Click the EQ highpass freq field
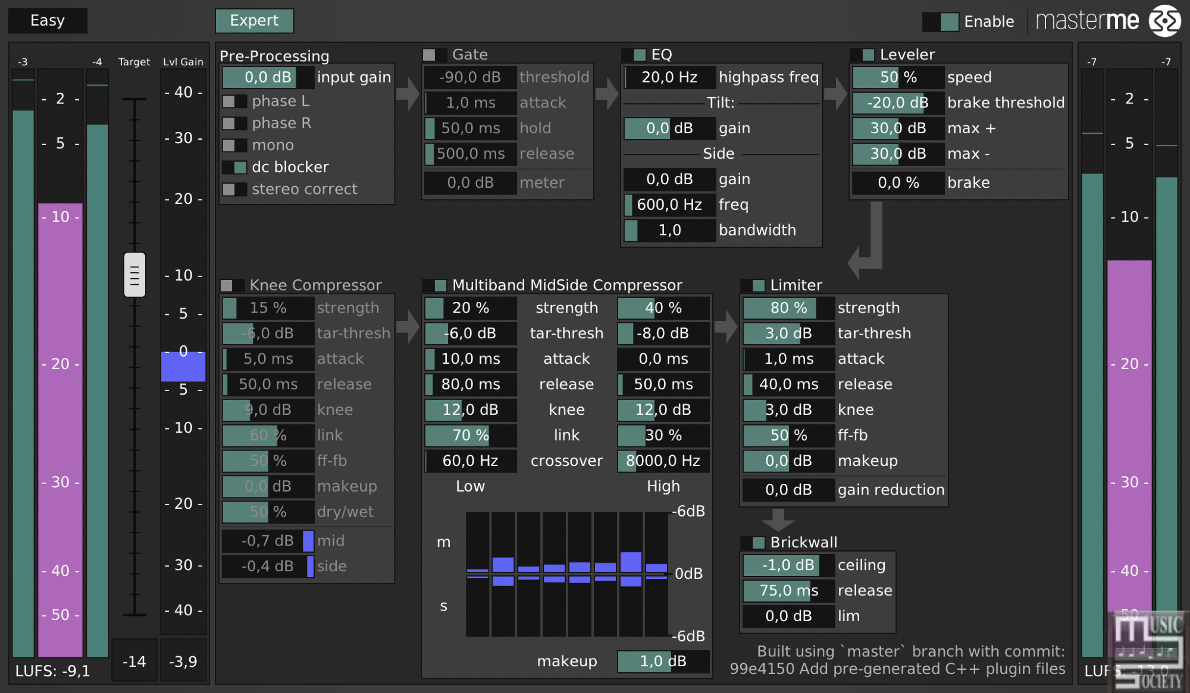Image resolution: width=1190 pixels, height=693 pixels. (669, 77)
